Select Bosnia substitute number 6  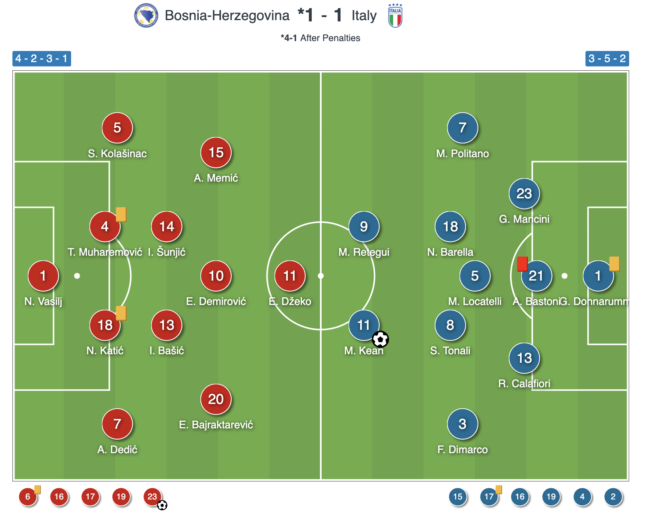coord(27,497)
